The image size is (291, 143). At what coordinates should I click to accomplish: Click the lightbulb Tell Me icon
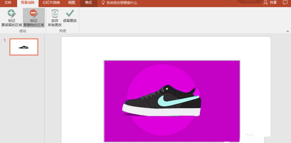pos(103,3)
